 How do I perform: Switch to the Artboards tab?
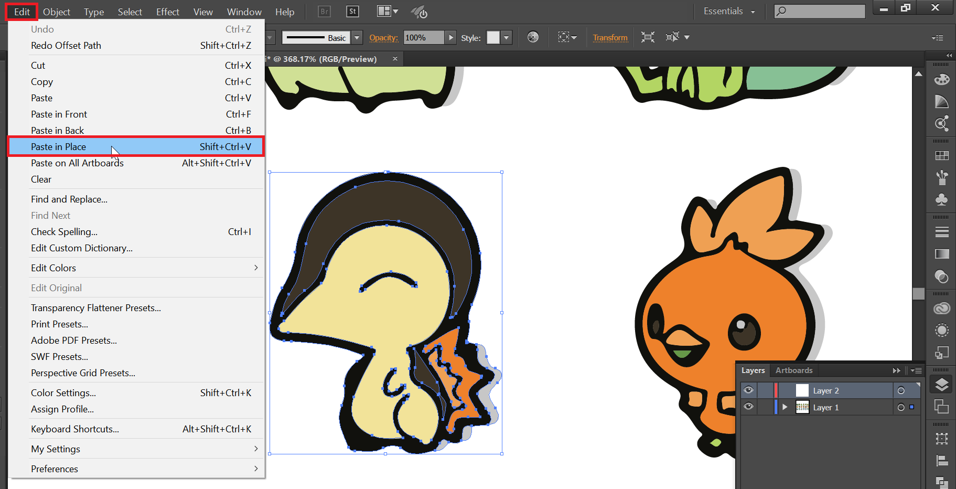[794, 370]
